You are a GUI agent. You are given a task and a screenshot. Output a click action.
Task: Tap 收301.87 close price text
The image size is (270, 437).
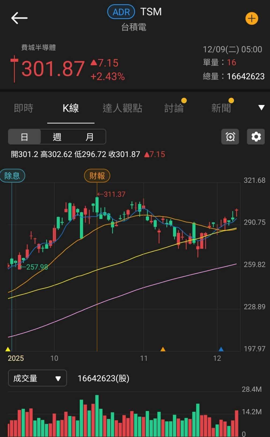(124, 154)
